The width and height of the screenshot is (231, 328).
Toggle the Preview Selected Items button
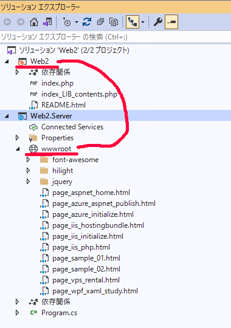click(171, 22)
